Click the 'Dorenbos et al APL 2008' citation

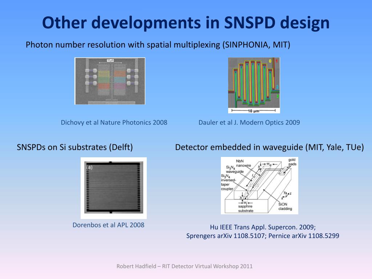click(x=108, y=225)
